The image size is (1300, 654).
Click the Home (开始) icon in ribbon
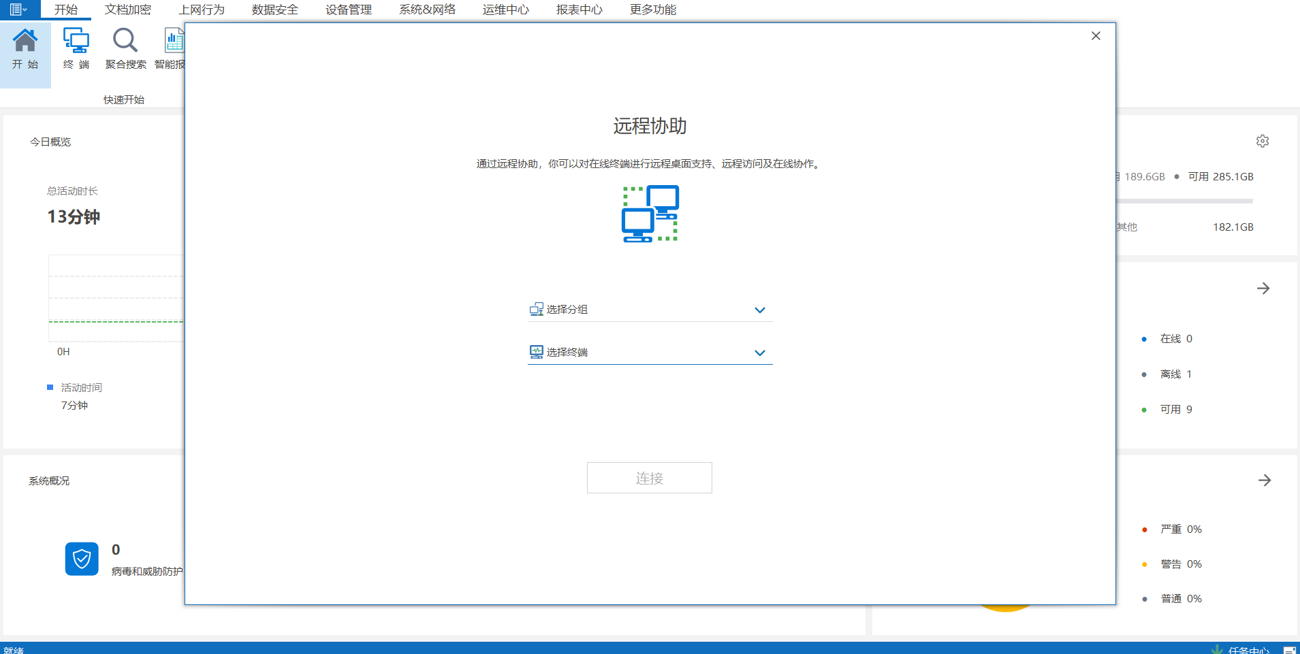(x=25, y=42)
